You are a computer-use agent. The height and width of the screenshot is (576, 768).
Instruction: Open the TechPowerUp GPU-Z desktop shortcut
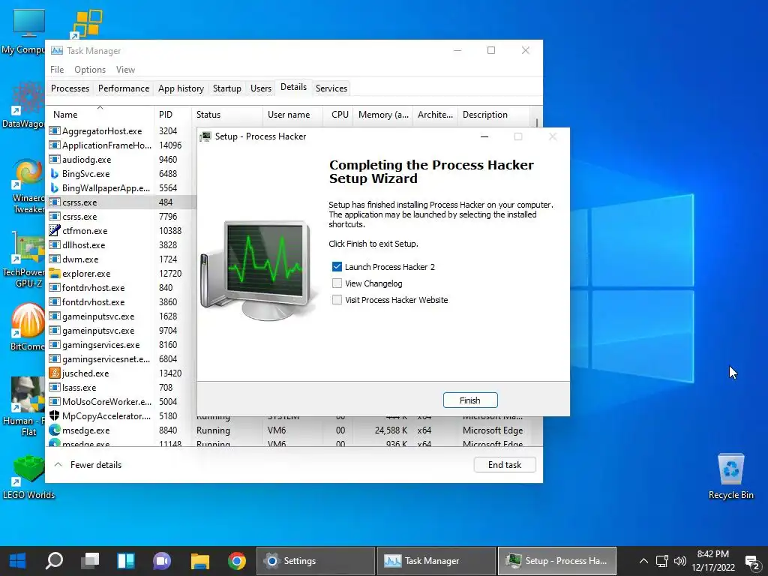(x=27, y=259)
